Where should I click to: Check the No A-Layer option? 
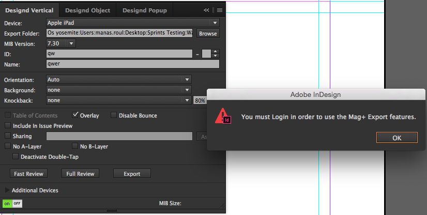pos(8,146)
